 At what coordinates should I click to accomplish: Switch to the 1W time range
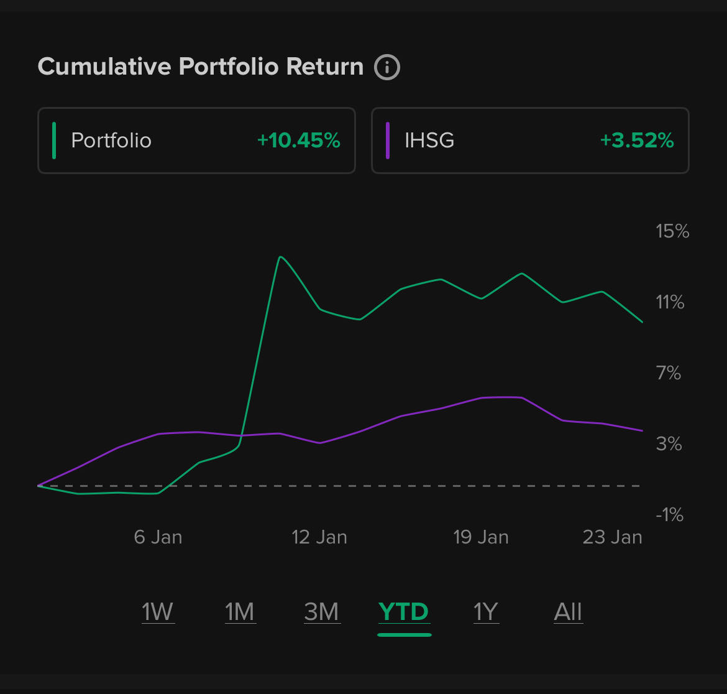point(158,612)
